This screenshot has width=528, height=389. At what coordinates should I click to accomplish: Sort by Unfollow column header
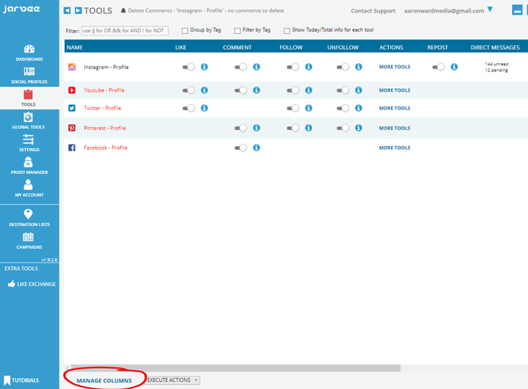342,47
